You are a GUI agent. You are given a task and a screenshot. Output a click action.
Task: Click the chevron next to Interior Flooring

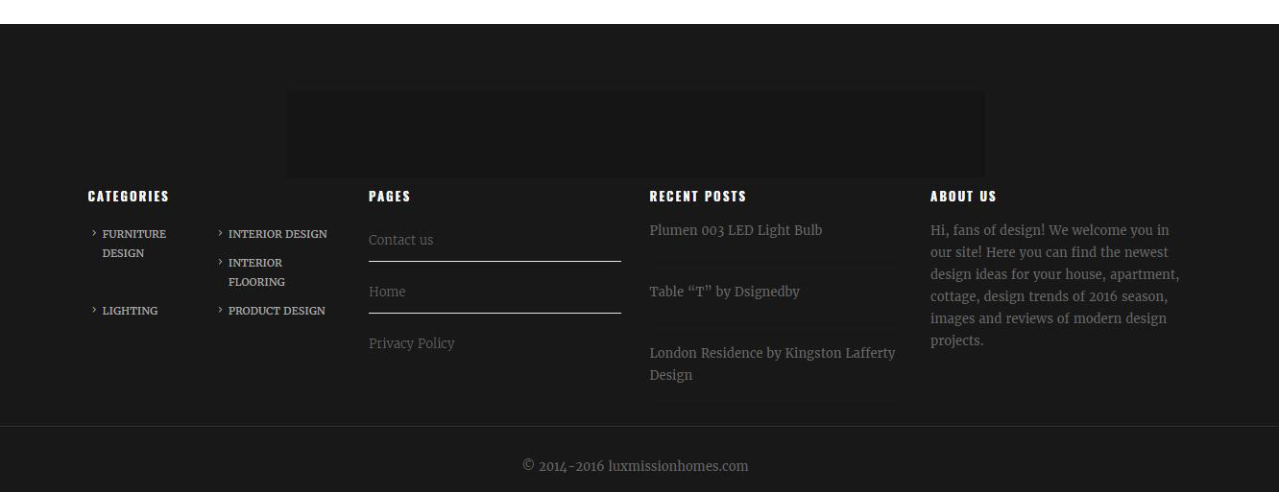(220, 262)
